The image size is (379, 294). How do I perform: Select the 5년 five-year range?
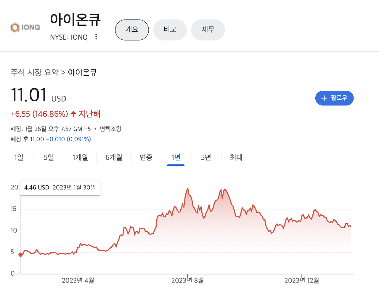pyautogui.click(x=206, y=157)
